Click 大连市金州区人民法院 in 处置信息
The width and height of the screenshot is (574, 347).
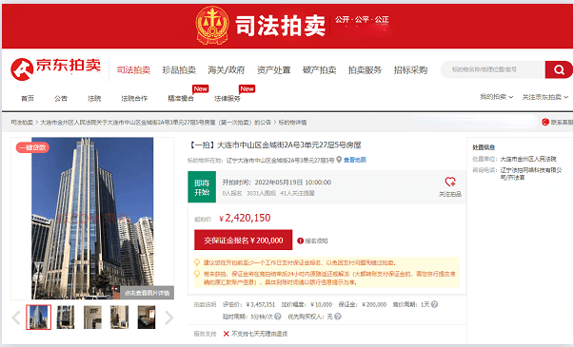pos(528,159)
